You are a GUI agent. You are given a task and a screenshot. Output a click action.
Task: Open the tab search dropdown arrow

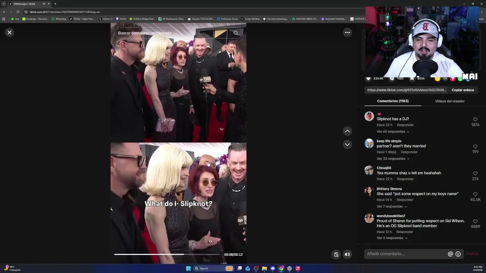tap(4, 4)
